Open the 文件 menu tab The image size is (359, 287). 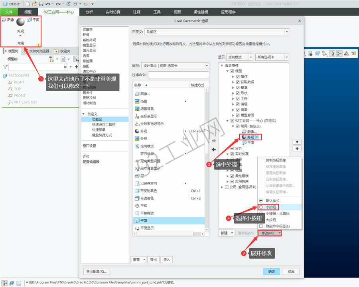tap(9, 12)
